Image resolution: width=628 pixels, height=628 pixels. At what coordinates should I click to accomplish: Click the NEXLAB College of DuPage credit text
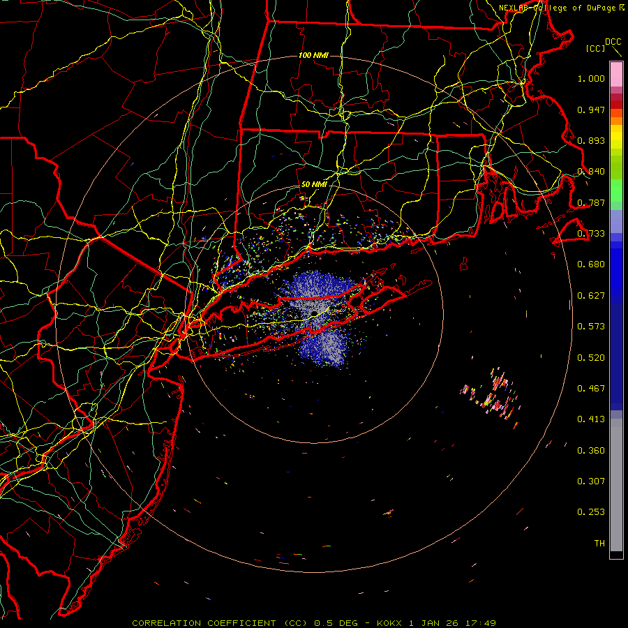click(x=561, y=8)
